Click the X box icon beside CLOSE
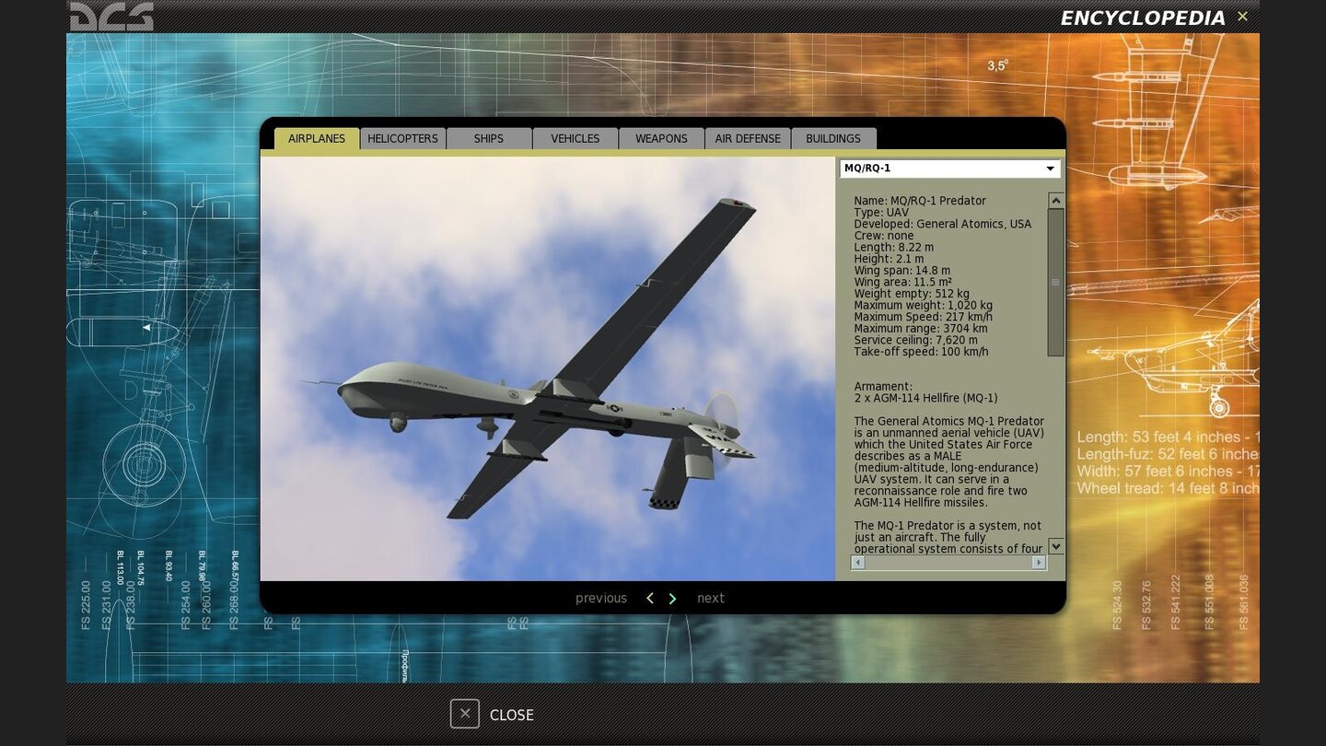 (465, 714)
